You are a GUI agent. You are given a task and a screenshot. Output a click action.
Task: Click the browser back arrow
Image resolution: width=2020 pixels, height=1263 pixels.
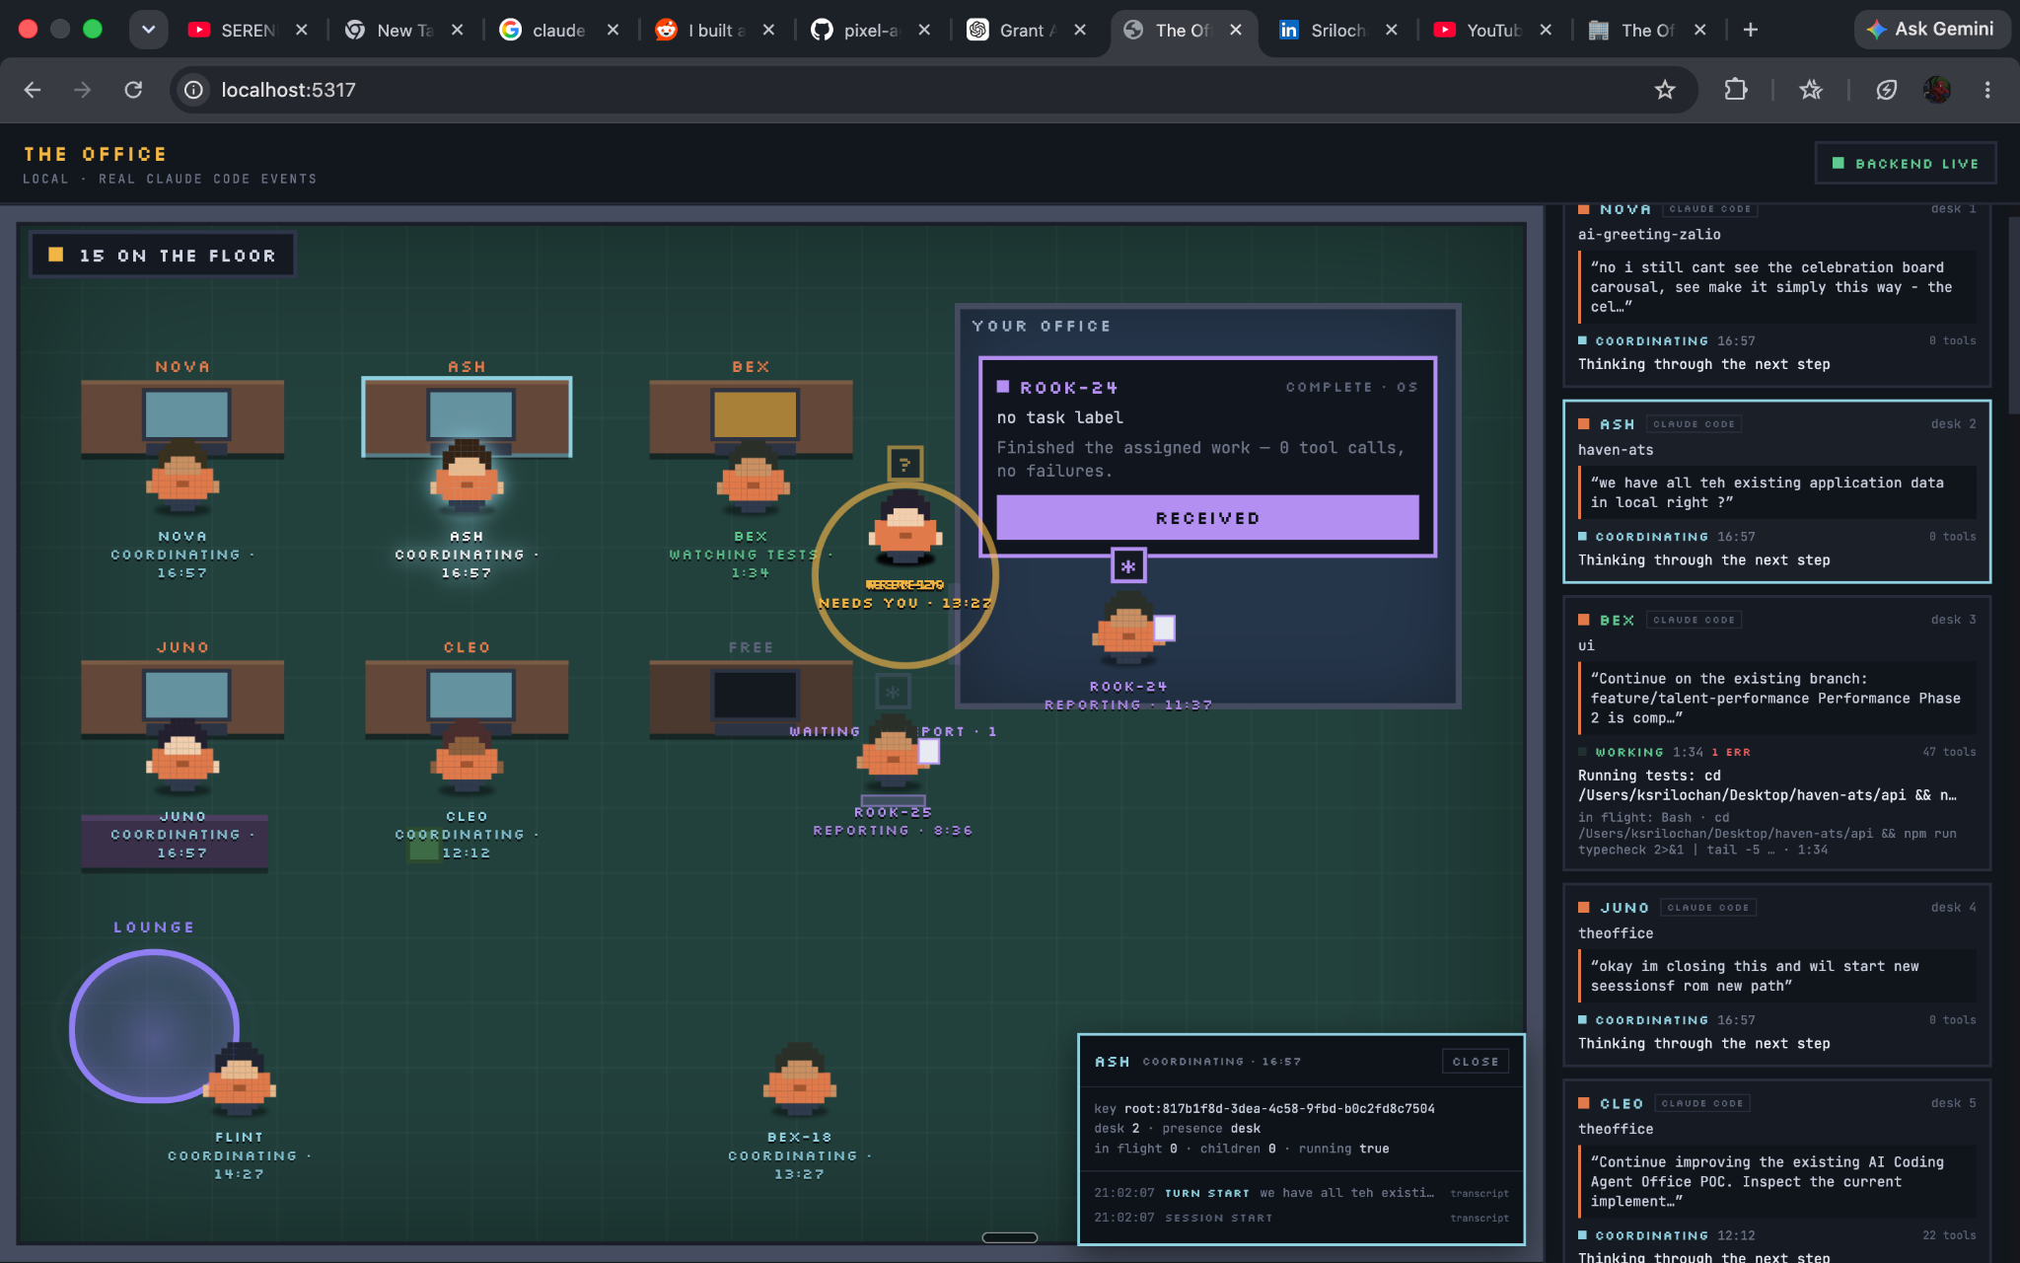click(33, 90)
